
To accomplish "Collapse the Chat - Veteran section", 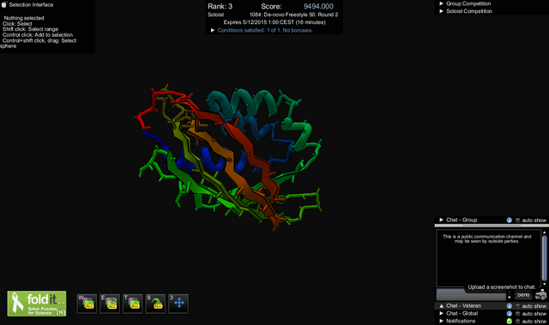I will 442,306.
